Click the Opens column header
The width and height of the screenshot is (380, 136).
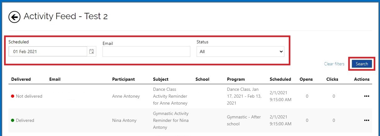point(306,79)
